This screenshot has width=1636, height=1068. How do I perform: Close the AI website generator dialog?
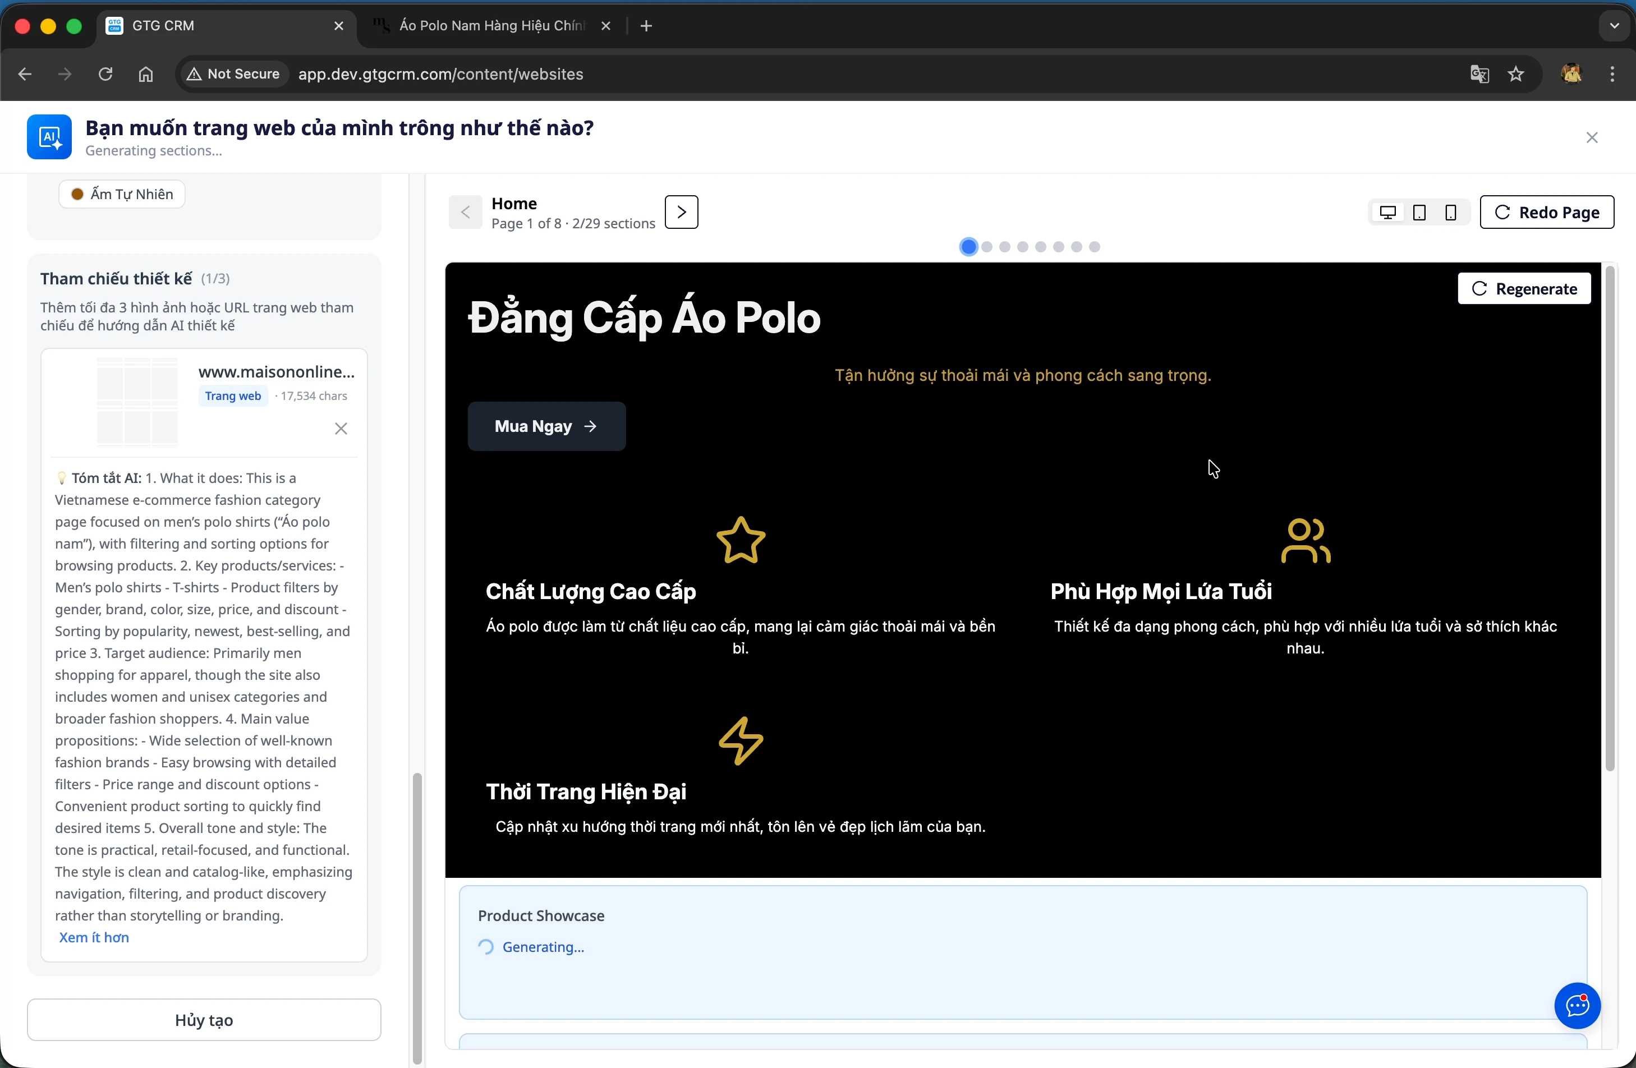click(1591, 137)
